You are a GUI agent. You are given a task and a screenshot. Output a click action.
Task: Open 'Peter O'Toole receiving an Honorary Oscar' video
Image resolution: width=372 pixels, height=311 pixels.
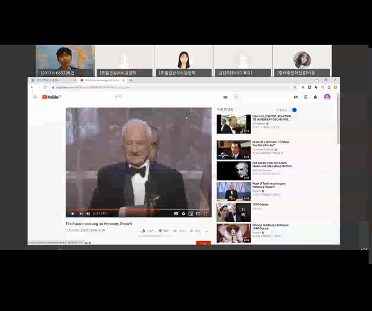[269, 185]
